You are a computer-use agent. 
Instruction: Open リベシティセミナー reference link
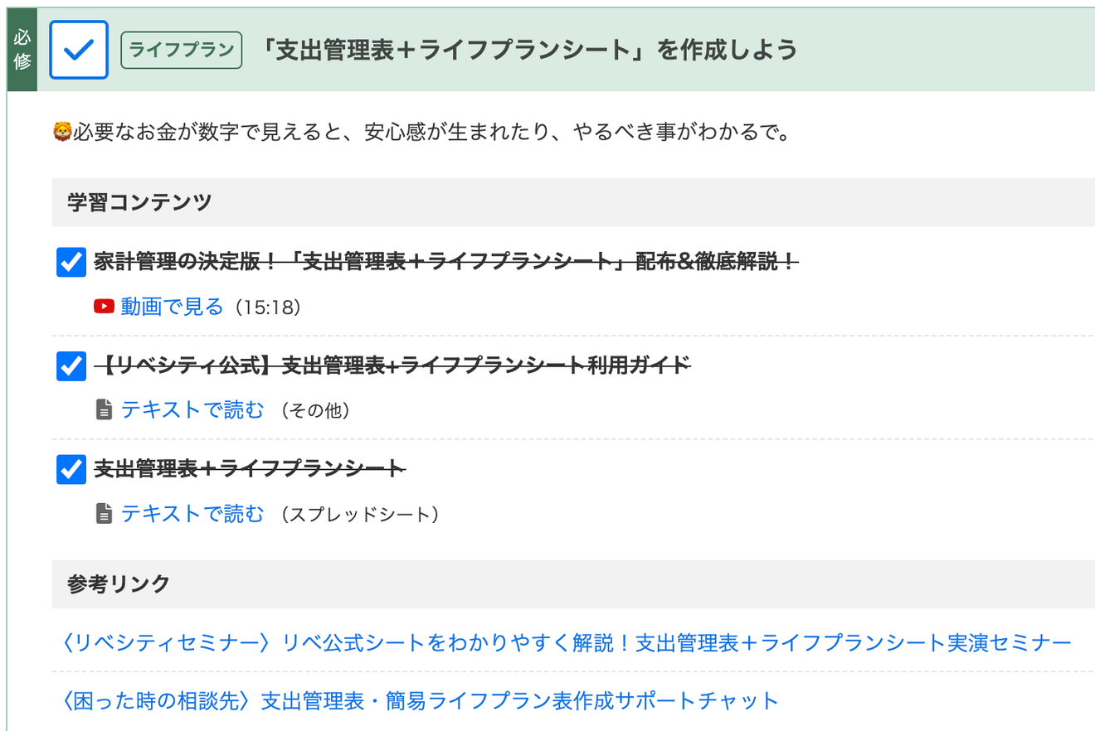[566, 642]
